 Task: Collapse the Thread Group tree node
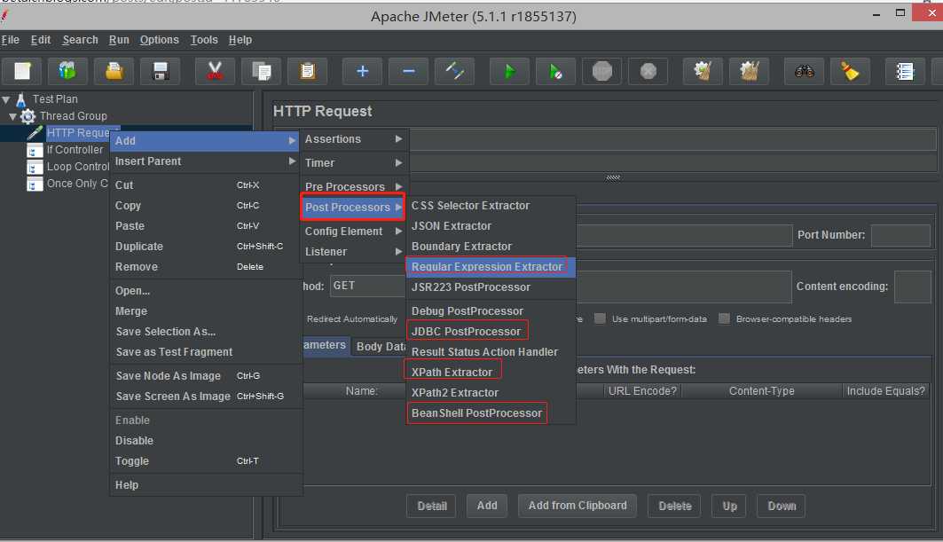click(12, 116)
